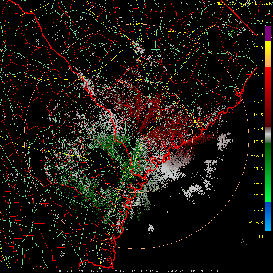Click the SUPER-RESOLUTION BASE VELOCITY caption

coord(96,271)
